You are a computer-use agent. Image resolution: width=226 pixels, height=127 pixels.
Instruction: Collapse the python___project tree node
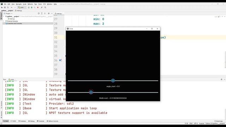point(4,17)
